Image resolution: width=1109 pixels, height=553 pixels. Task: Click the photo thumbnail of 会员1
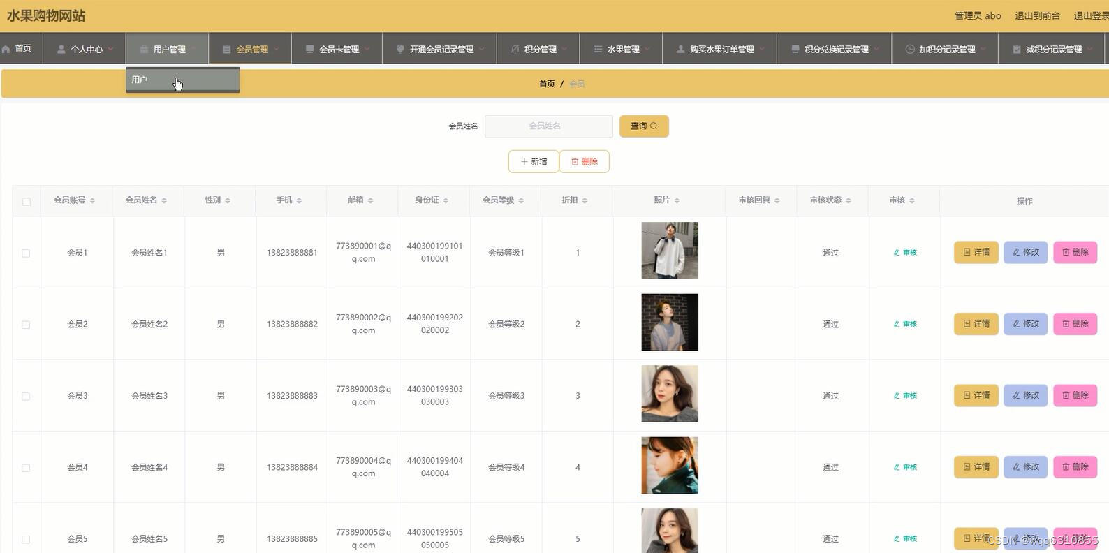click(x=670, y=251)
